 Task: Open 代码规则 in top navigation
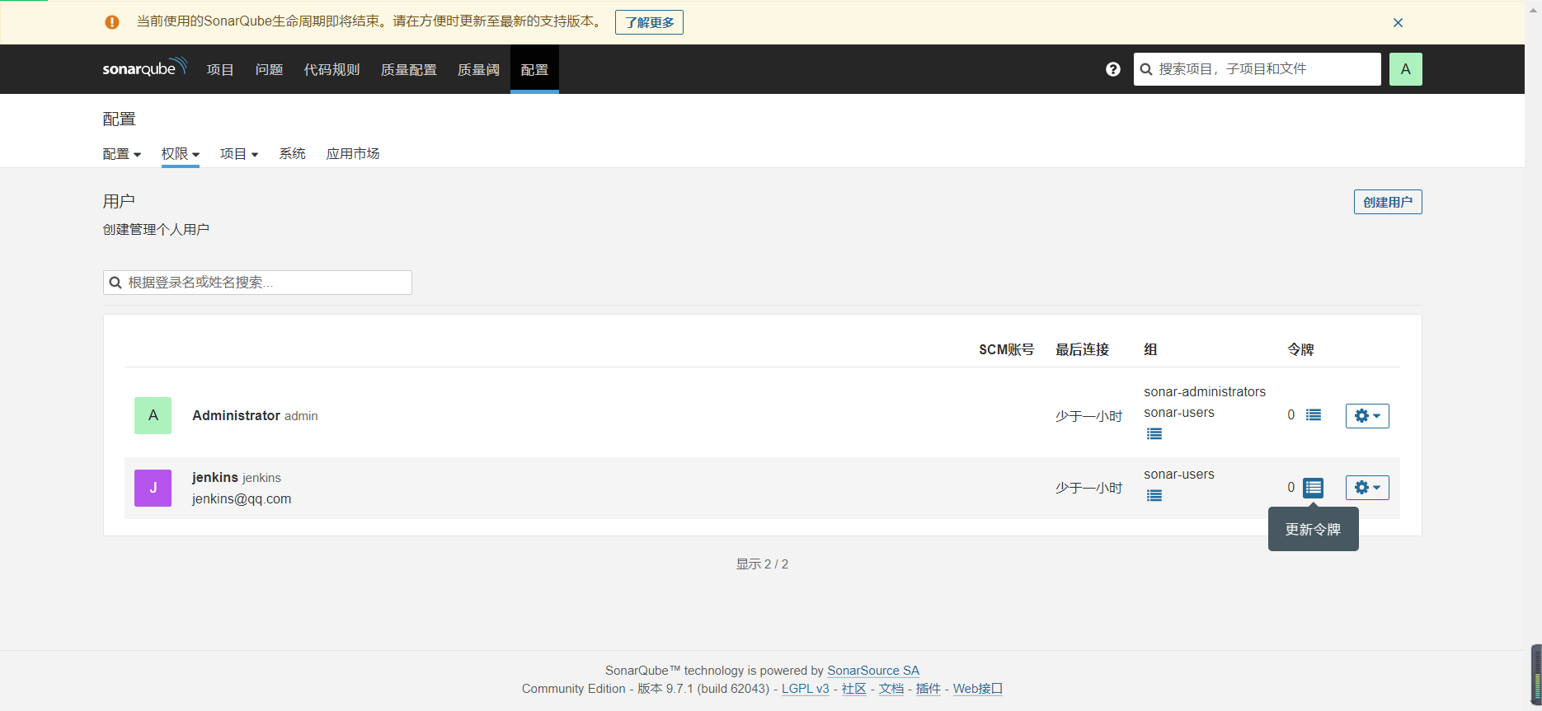pyautogui.click(x=331, y=69)
